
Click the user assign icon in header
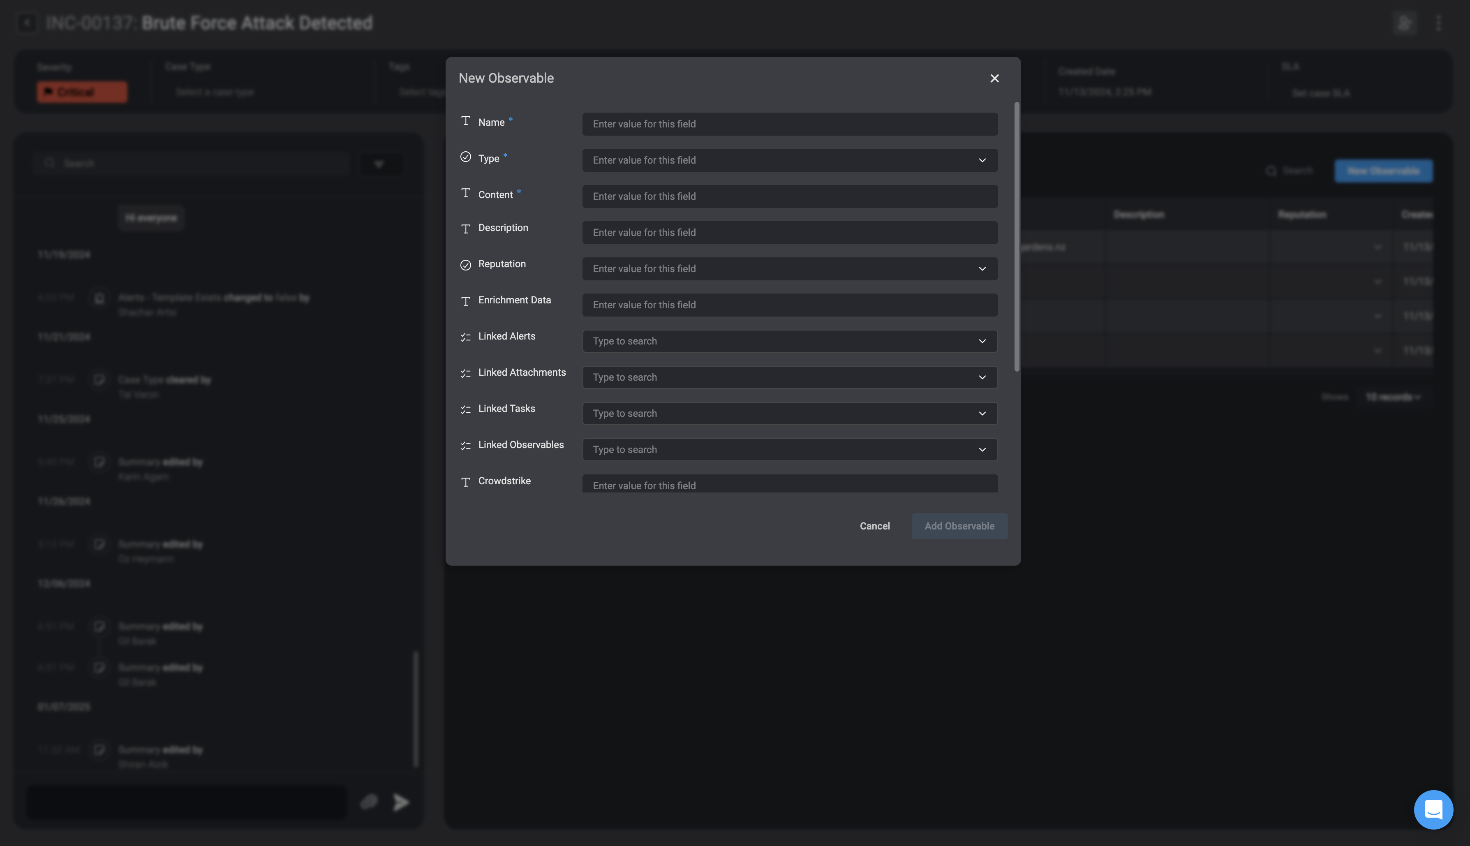click(1404, 23)
